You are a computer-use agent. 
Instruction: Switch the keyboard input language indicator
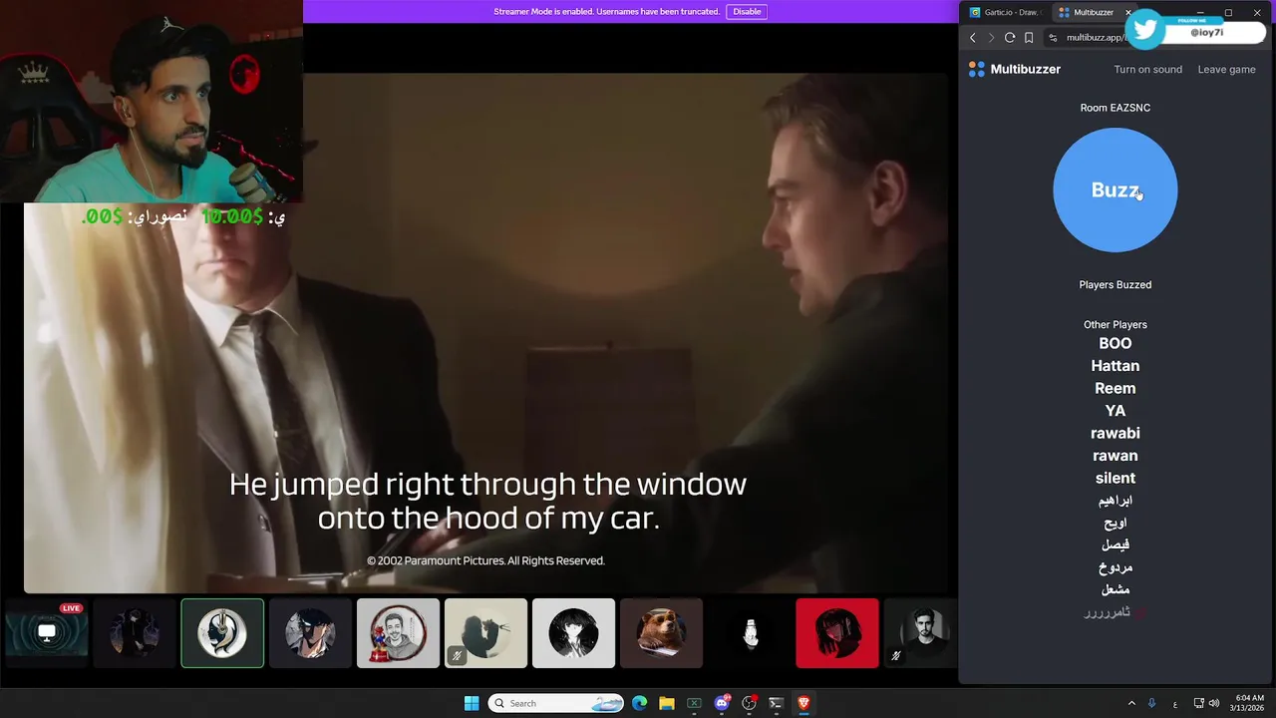point(1175,703)
